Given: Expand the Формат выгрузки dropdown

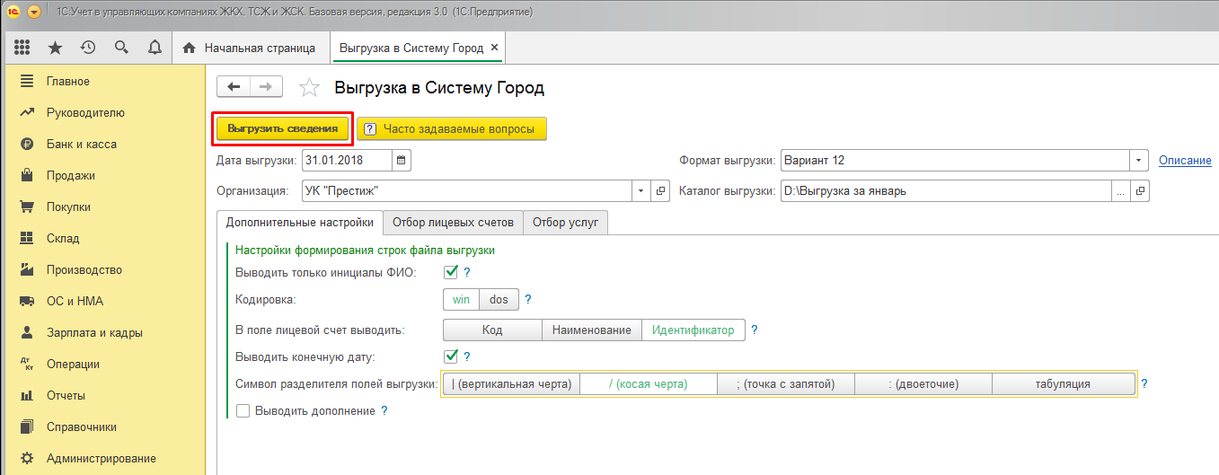Looking at the screenshot, I should point(1140,161).
